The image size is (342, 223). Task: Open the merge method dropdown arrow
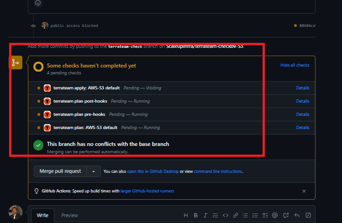94,171
